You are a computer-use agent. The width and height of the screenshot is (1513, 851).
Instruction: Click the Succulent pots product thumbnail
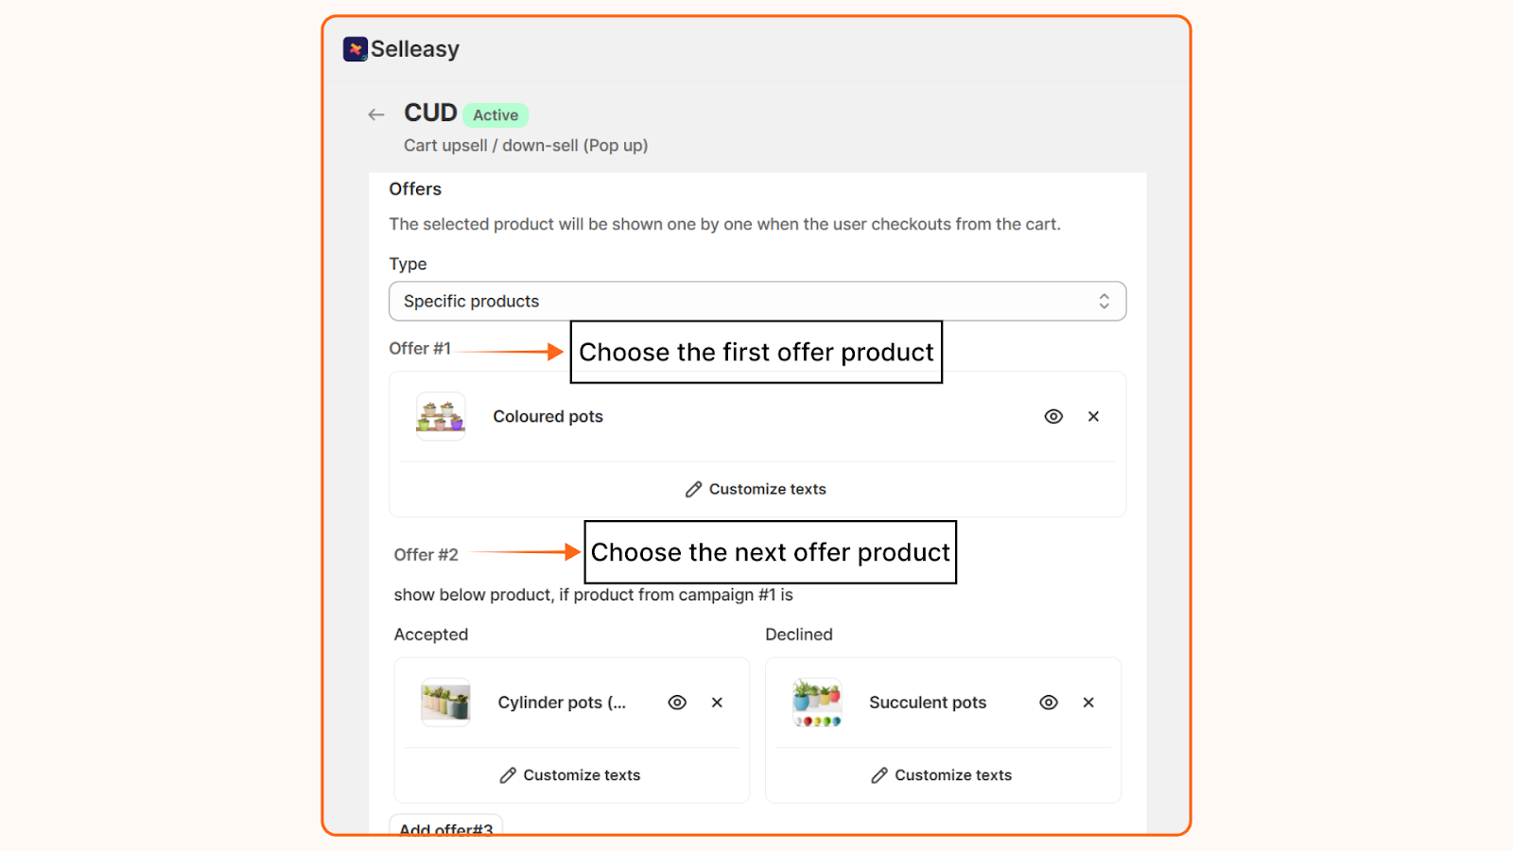[x=817, y=702]
